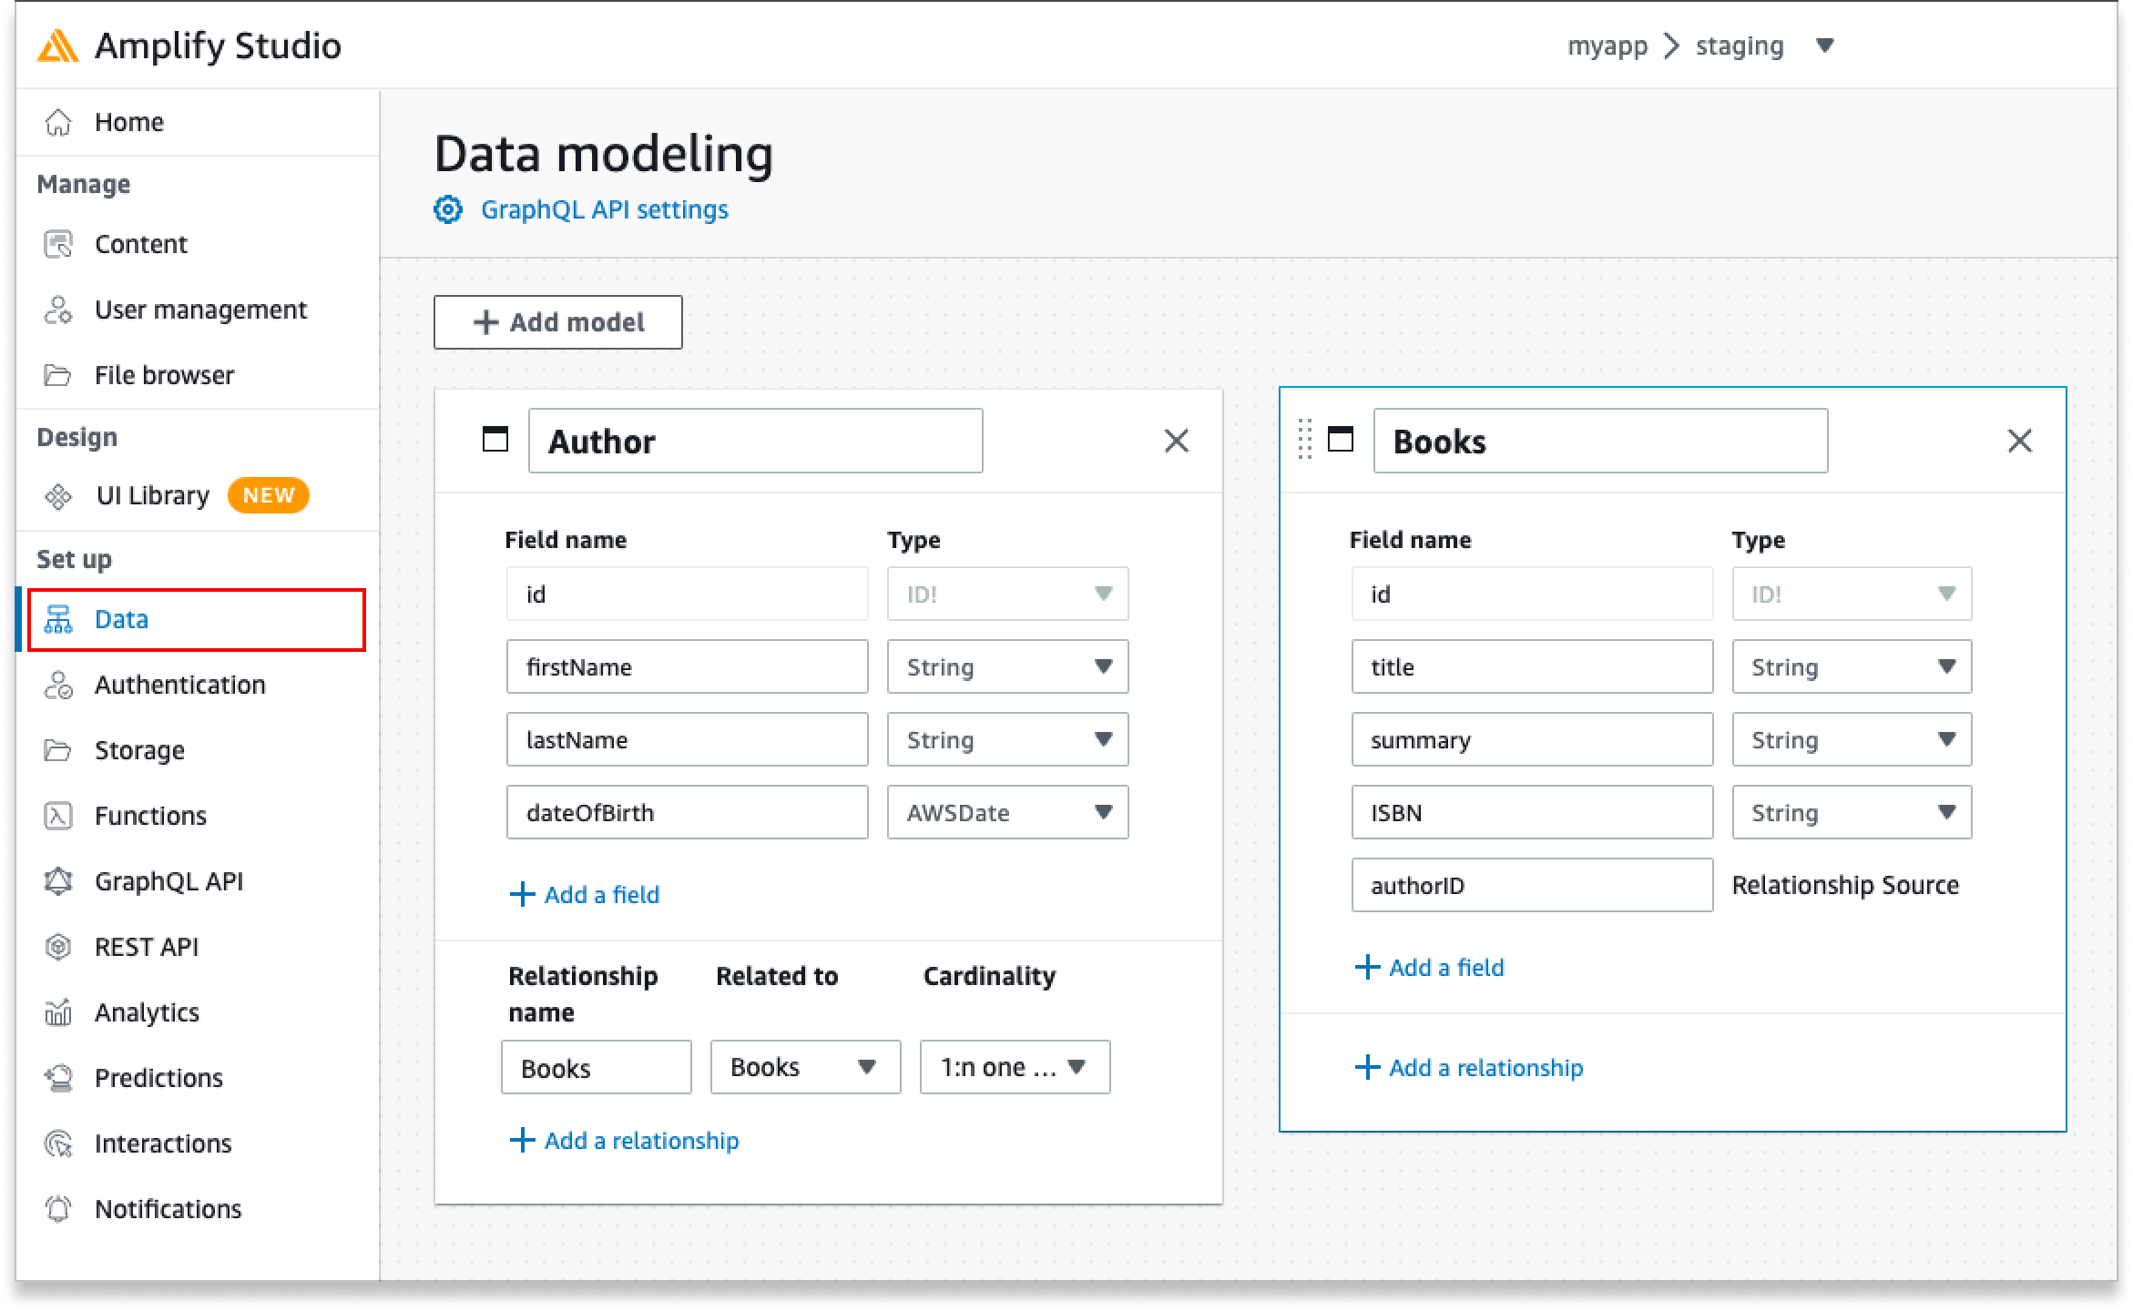Select Data under the Set up section

pyautogui.click(x=121, y=619)
